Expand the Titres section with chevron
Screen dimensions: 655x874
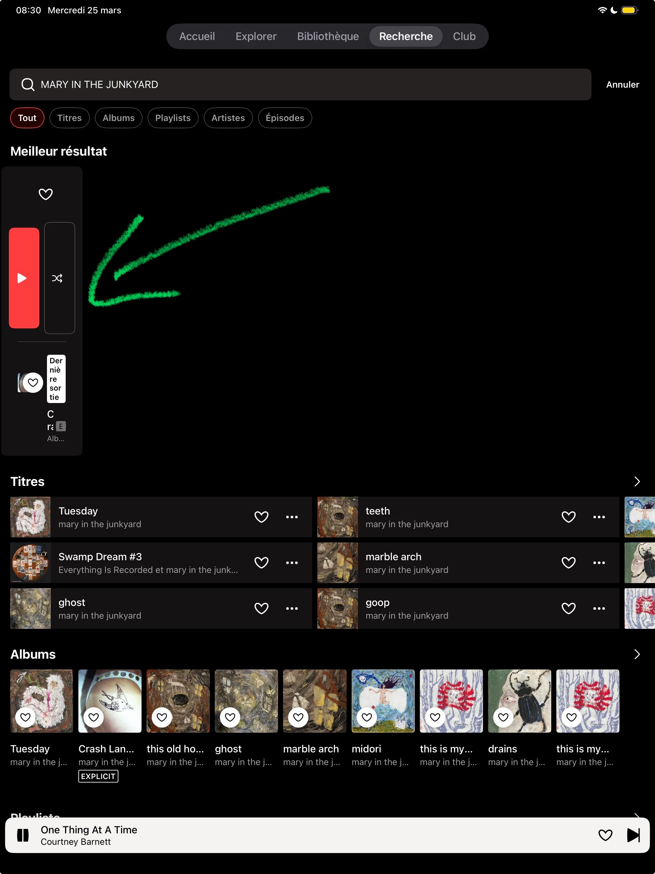(637, 481)
